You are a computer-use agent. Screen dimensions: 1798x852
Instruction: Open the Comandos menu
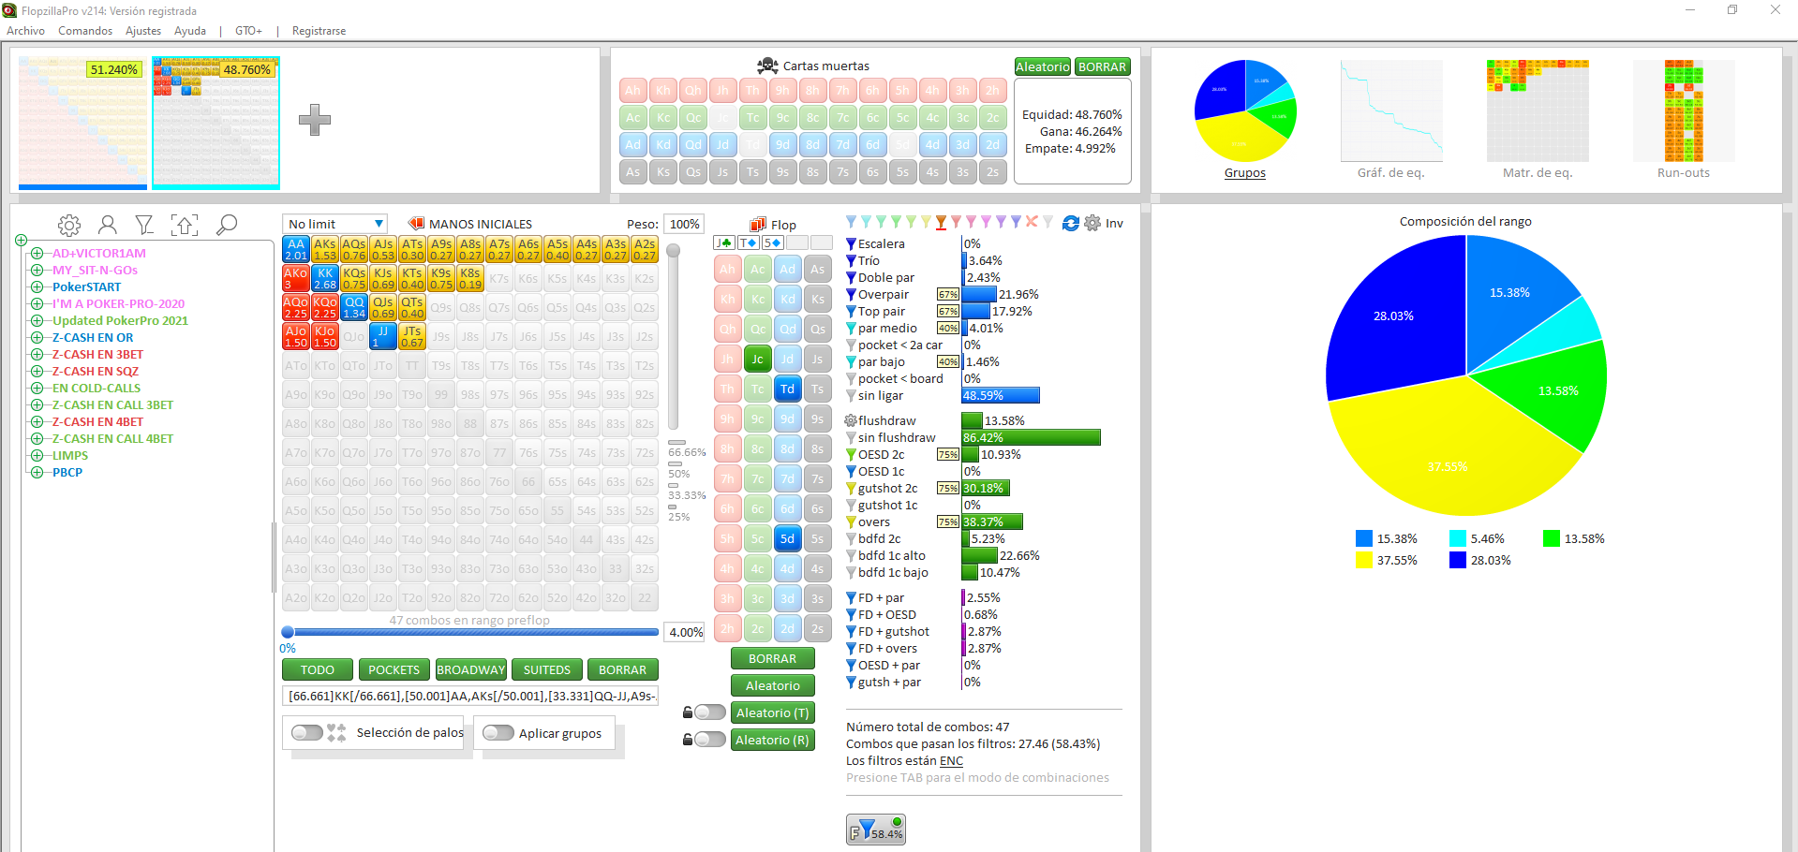(85, 31)
